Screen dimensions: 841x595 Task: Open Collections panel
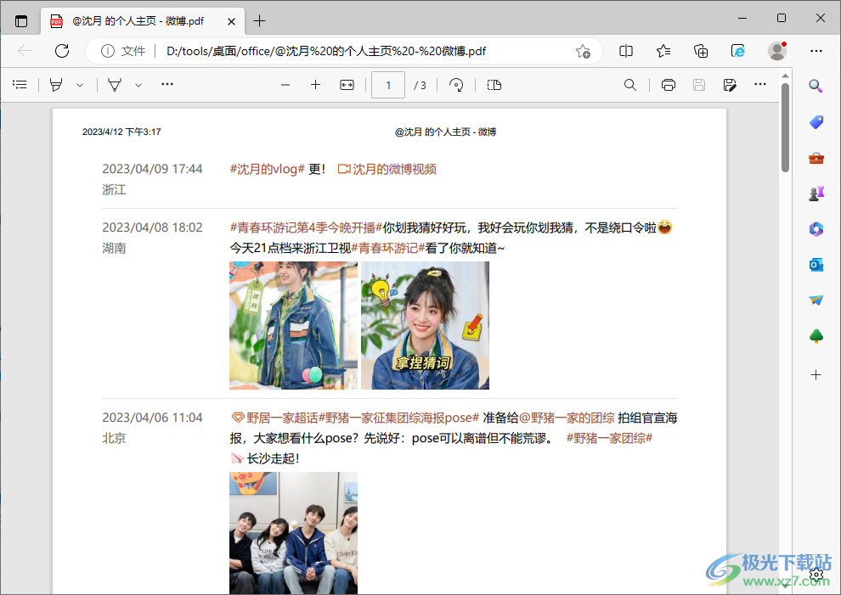pyautogui.click(x=701, y=51)
